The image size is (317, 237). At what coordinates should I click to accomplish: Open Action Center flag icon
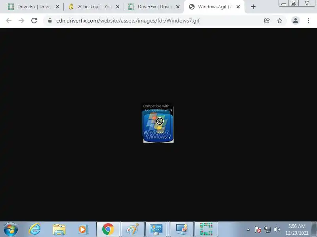tap(258, 229)
